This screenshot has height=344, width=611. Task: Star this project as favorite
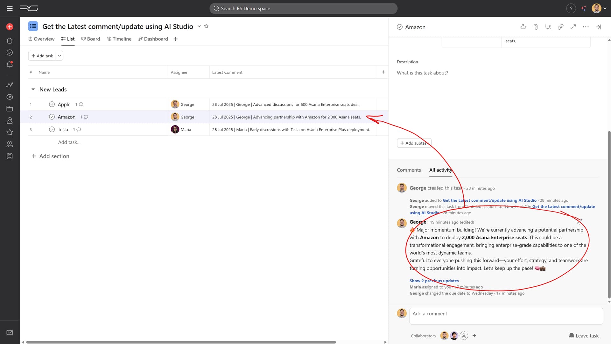tap(206, 26)
